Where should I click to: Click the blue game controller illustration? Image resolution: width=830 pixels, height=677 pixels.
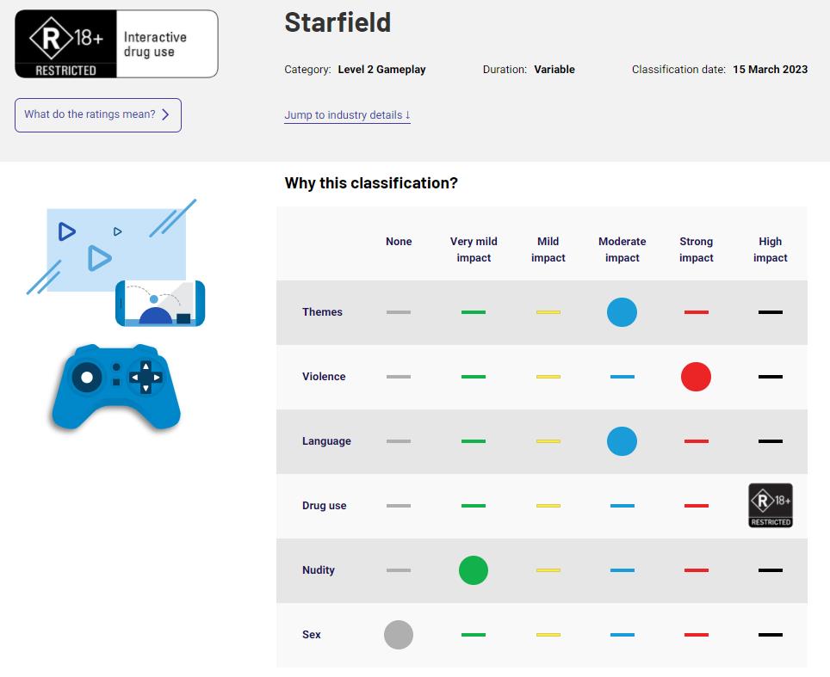[x=116, y=385]
